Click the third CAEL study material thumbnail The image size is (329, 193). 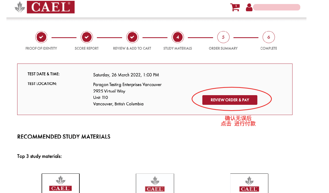(x=249, y=183)
